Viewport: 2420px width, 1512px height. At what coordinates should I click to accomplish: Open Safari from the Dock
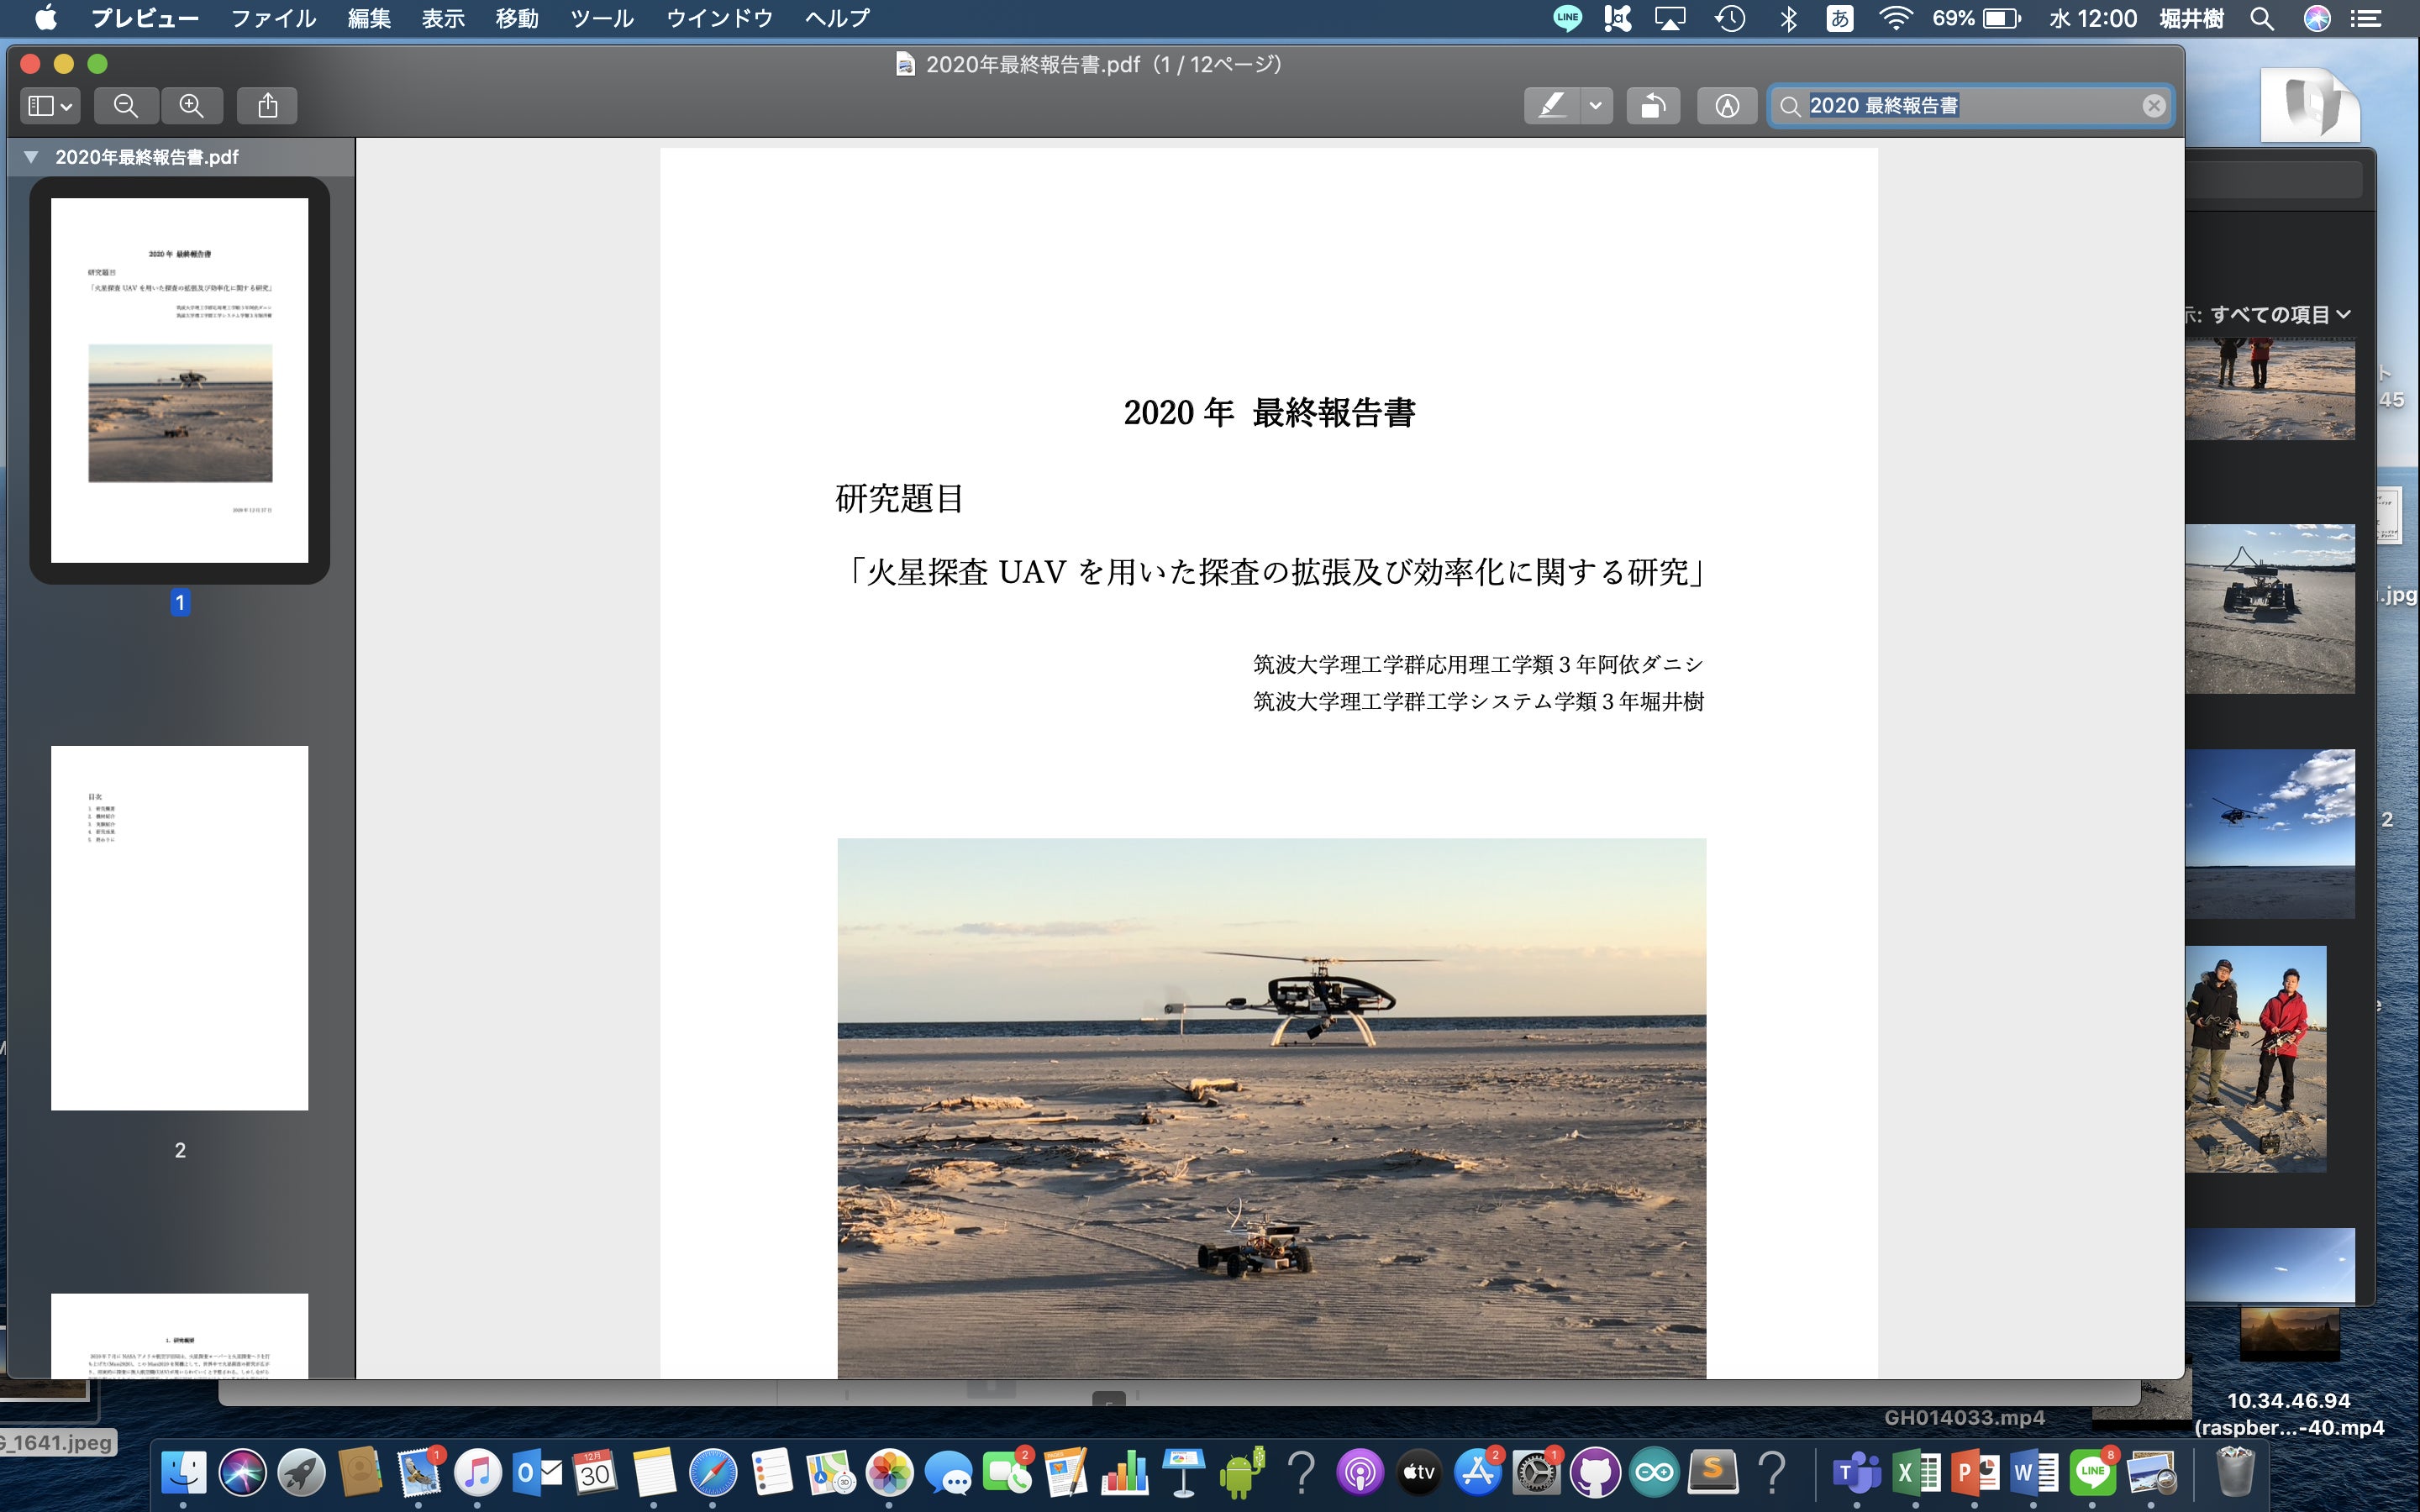[712, 1472]
